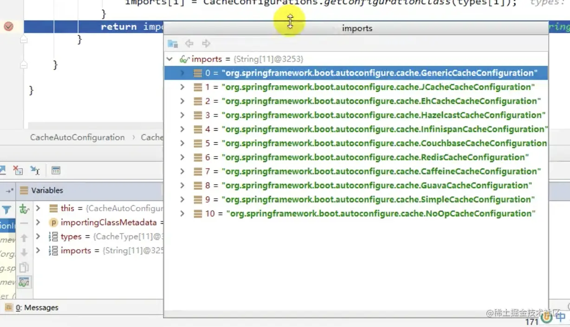
Task: Expand element 4 InfinispanCacheConfiguration
Action: pos(182,129)
